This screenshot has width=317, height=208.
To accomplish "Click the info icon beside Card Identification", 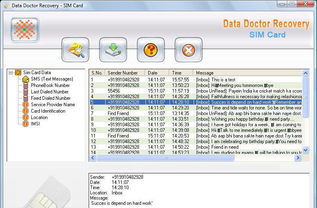I will [25, 111].
